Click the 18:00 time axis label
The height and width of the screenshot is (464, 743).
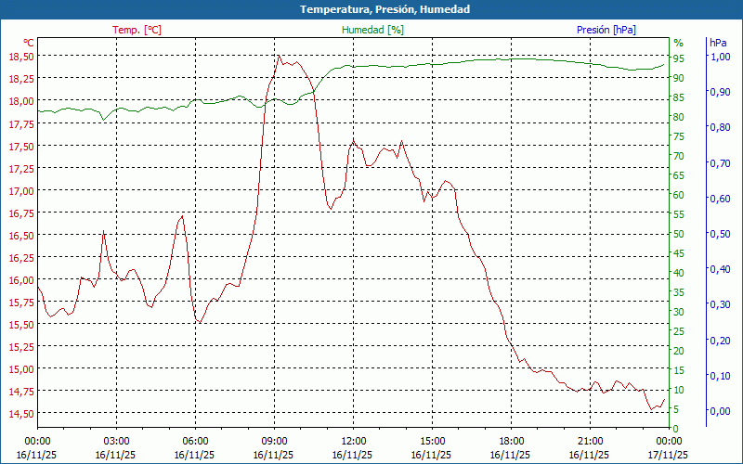tap(511, 441)
